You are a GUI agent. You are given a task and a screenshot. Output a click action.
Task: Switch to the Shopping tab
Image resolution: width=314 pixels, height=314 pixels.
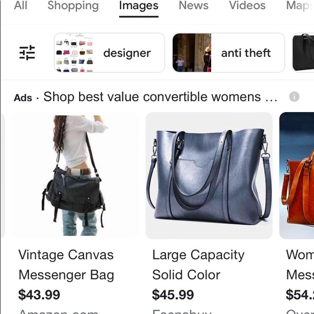click(73, 6)
